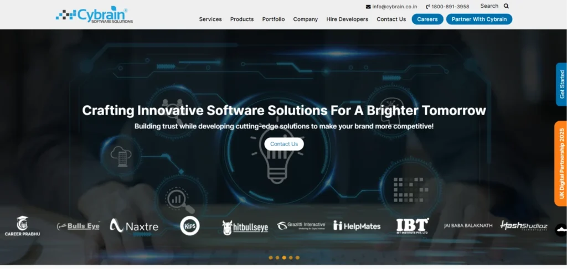Click the info@cybrain.co.in email link
The width and height of the screenshot is (567, 269).
[x=394, y=7]
